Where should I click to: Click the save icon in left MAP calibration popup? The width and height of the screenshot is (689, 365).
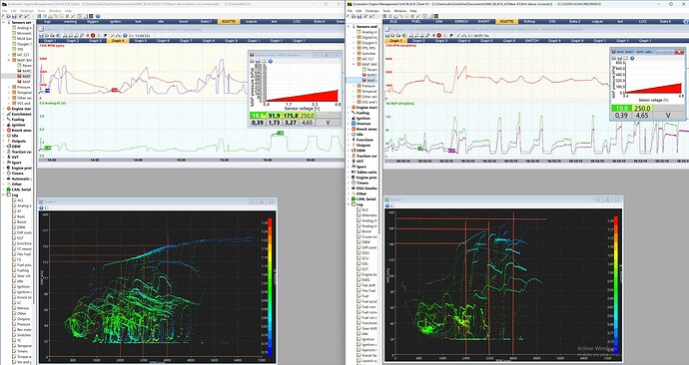[x=257, y=61]
